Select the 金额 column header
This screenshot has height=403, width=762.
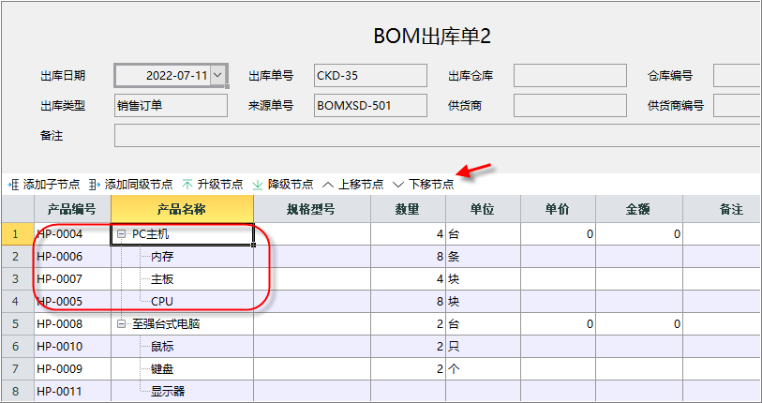tap(639, 209)
